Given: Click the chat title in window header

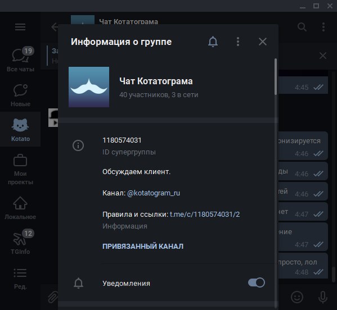Looking at the screenshot, I should (128, 21).
